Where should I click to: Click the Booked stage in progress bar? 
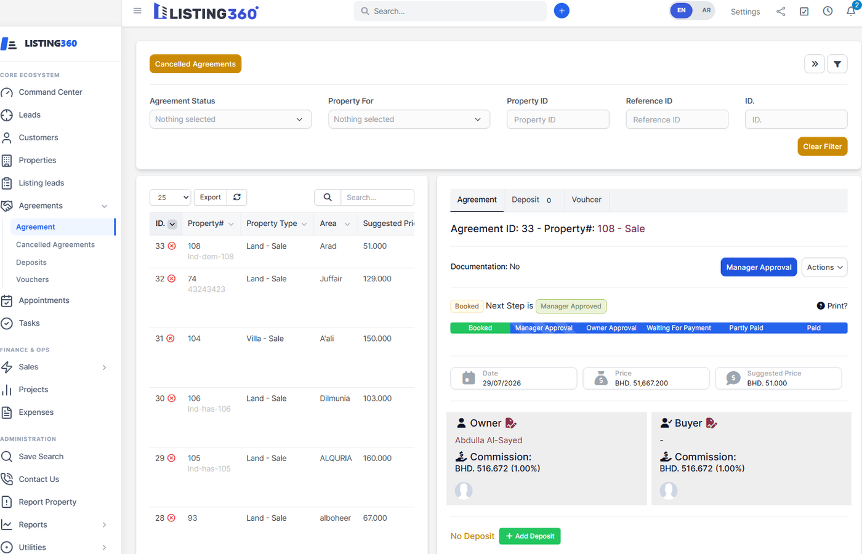[480, 328]
